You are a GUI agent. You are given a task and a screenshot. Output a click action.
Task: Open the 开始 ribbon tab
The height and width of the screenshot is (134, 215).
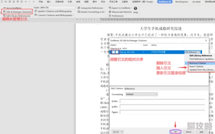(x=41, y=2)
